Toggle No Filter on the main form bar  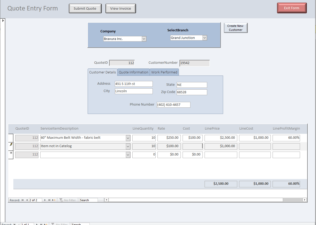coord(59,224)
